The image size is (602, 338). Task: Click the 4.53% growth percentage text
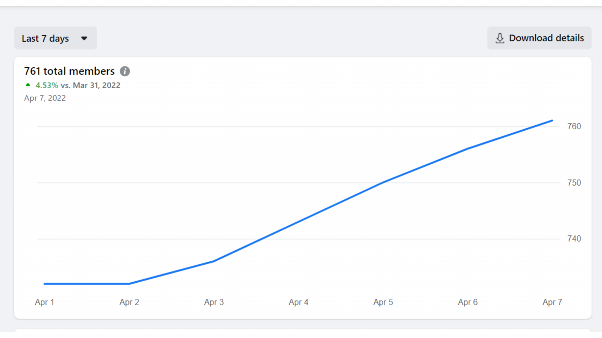[x=47, y=85]
